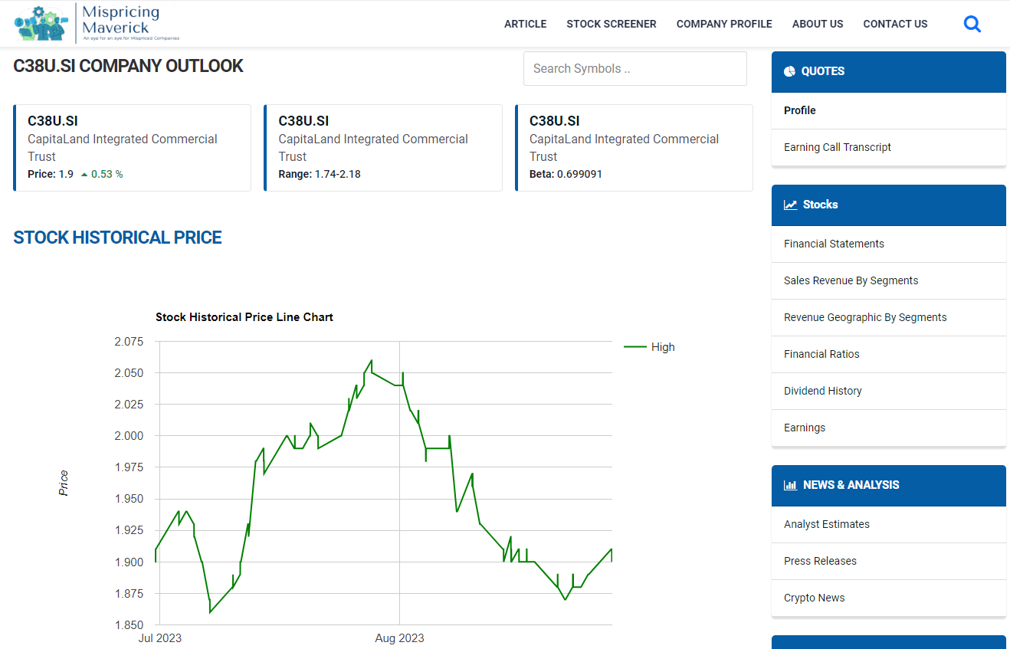Open the search magnifier icon in the header
The width and height of the screenshot is (1010, 649).
(972, 24)
